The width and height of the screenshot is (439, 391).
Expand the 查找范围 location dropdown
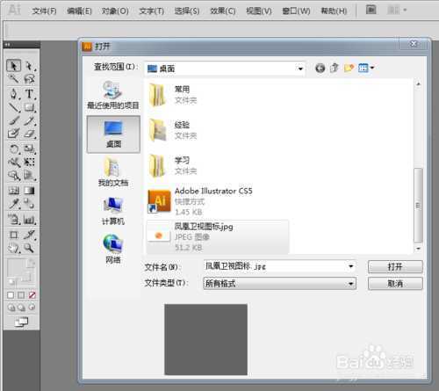click(300, 69)
